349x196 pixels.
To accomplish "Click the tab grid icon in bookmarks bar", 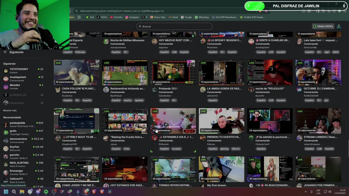I will (79, 17).
